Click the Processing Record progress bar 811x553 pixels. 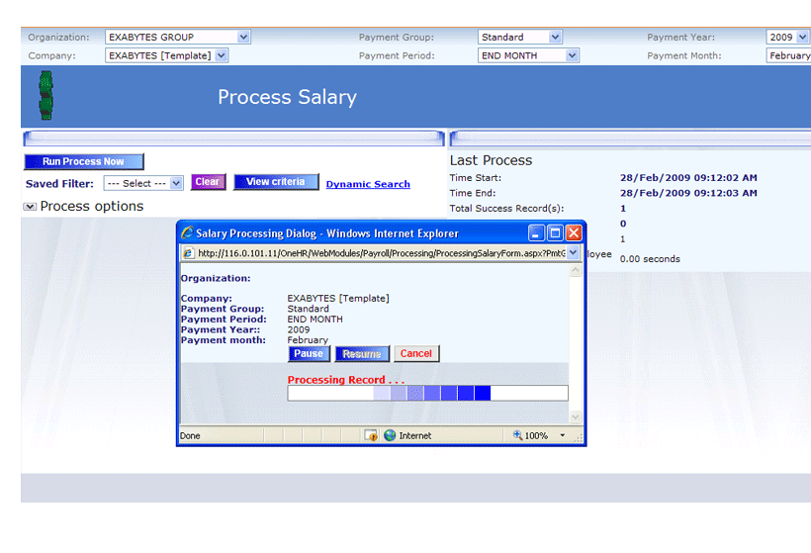[x=427, y=394]
